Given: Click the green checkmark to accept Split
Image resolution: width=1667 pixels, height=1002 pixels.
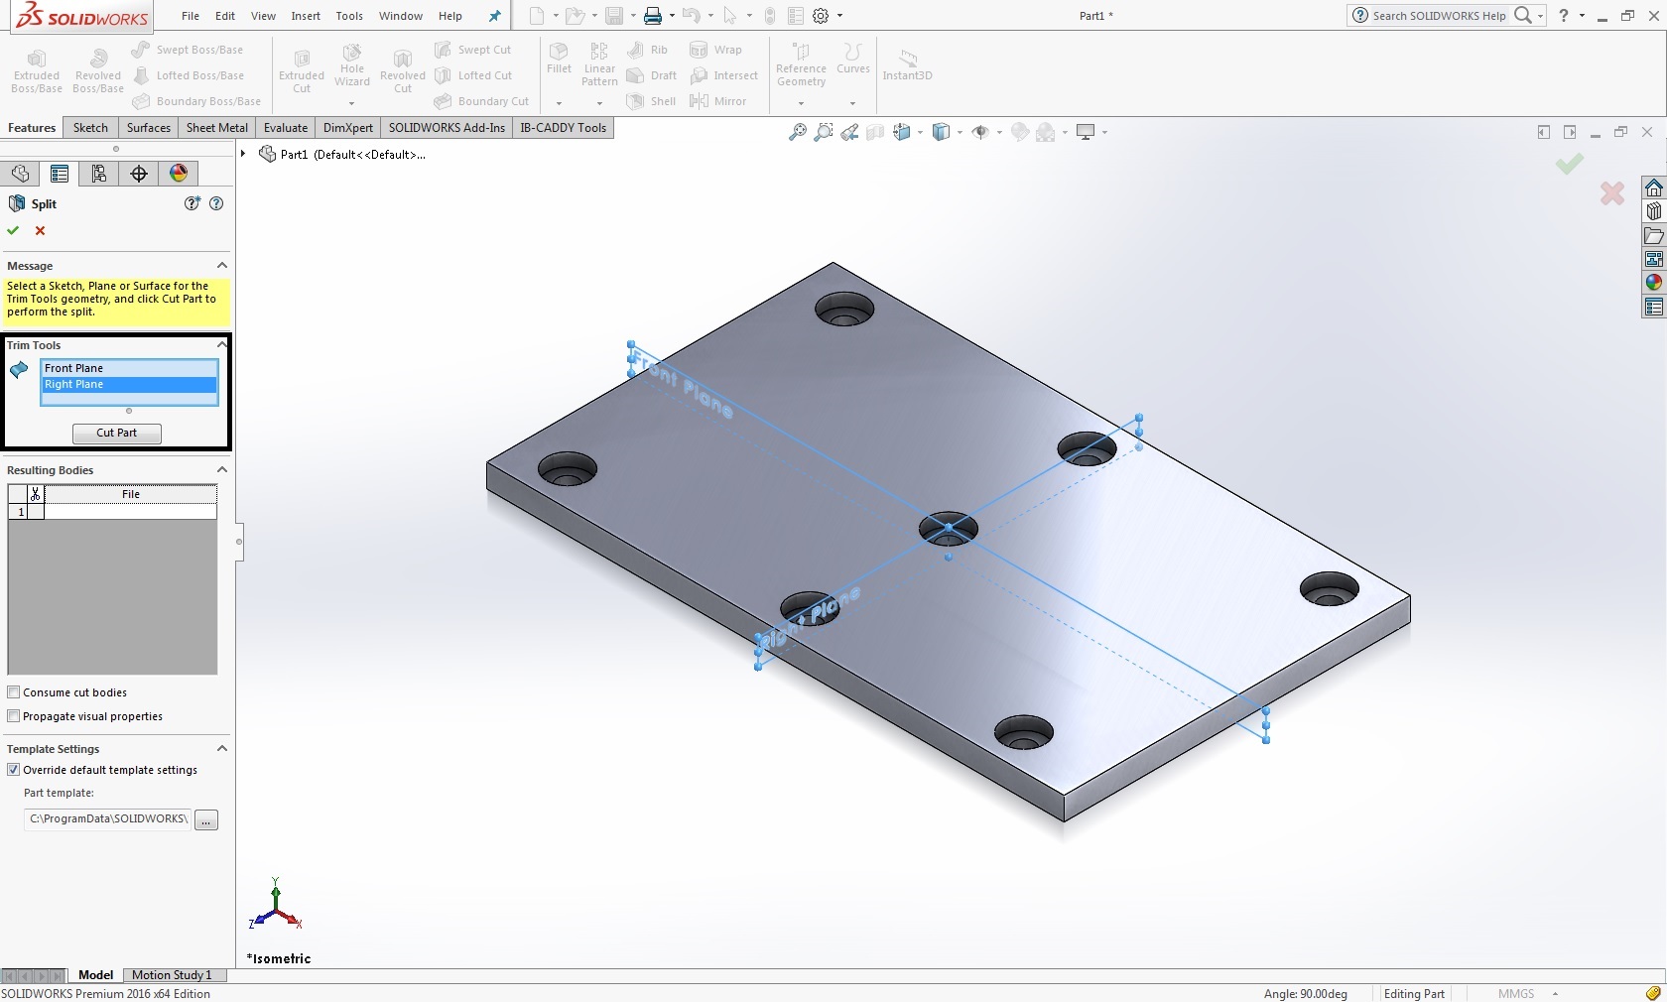Looking at the screenshot, I should [x=13, y=230].
